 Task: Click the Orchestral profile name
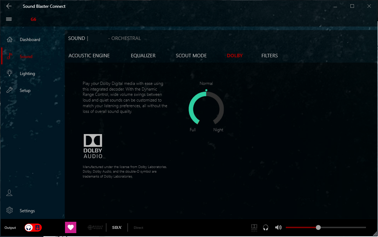pyautogui.click(x=126, y=38)
